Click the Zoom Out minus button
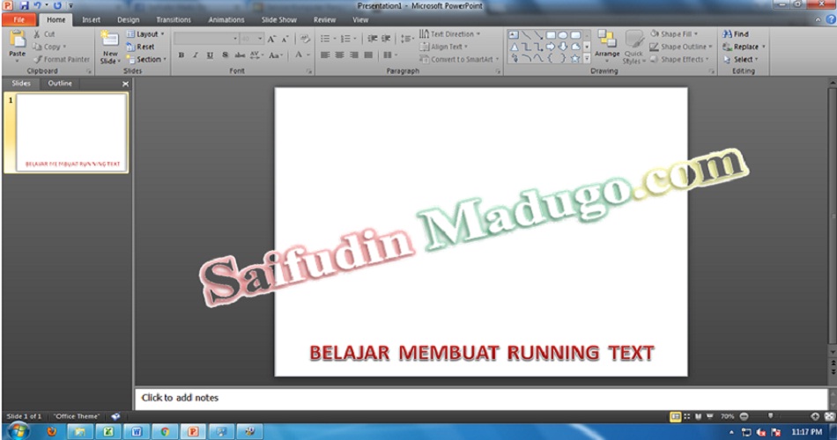This screenshot has width=837, height=440. 744,416
